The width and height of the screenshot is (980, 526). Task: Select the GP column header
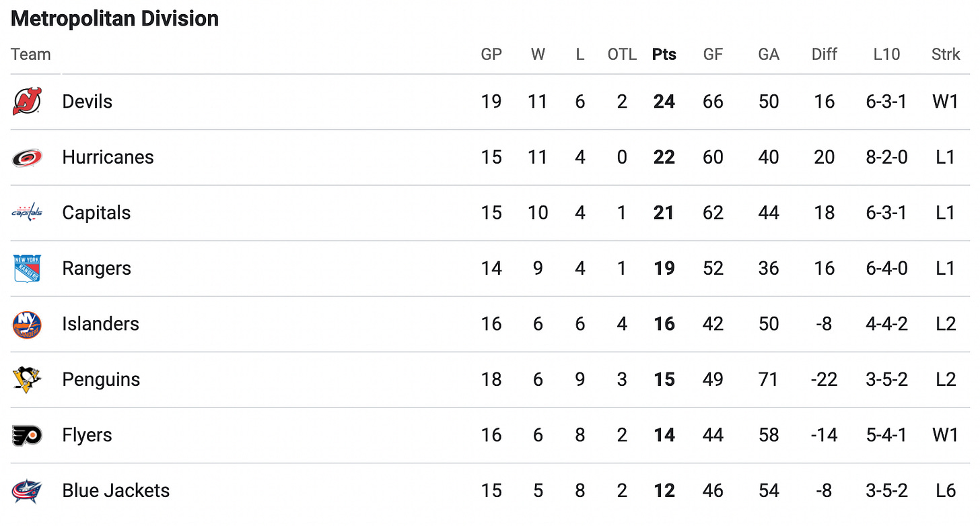point(491,55)
